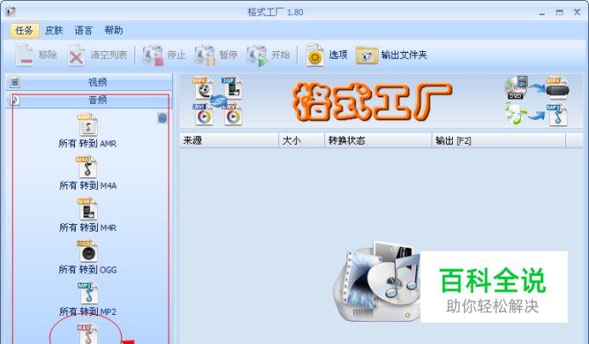This screenshot has height=344, width=589.
Task: Open 选项 options gear icon
Action: [315, 55]
